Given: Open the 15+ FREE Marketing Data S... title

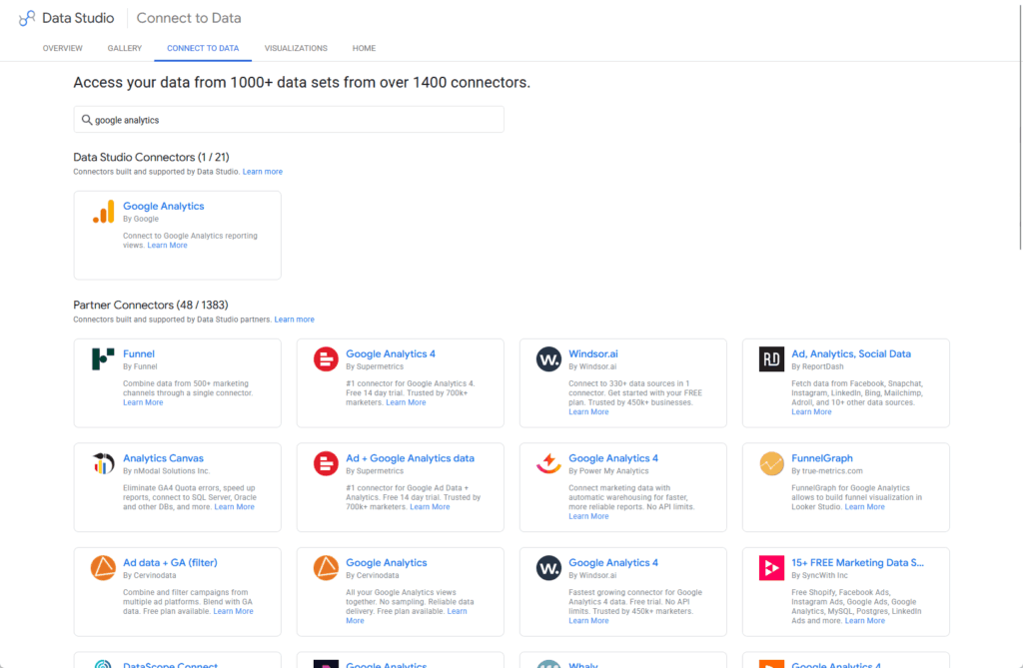Looking at the screenshot, I should coord(857,562).
